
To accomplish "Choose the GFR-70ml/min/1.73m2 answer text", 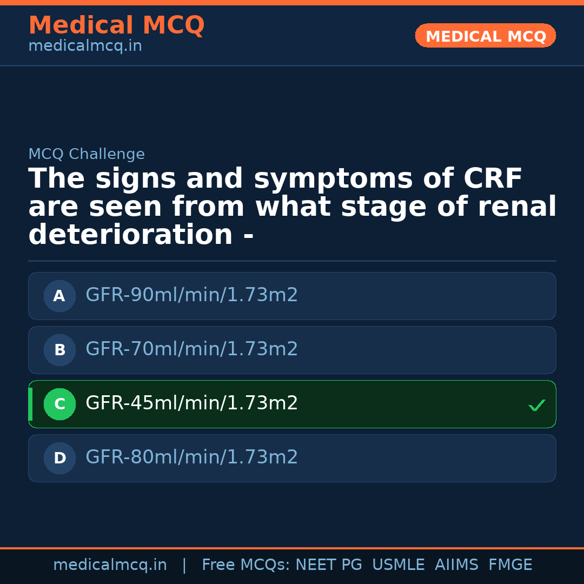I will pos(191,349).
